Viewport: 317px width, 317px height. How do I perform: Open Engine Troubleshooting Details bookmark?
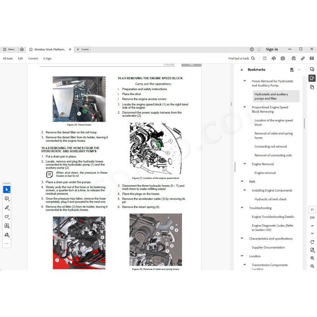click(273, 217)
